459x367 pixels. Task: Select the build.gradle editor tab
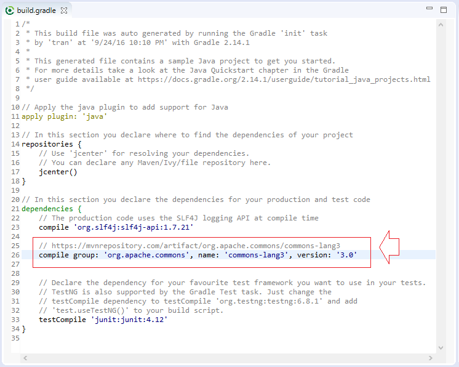pyautogui.click(x=36, y=10)
